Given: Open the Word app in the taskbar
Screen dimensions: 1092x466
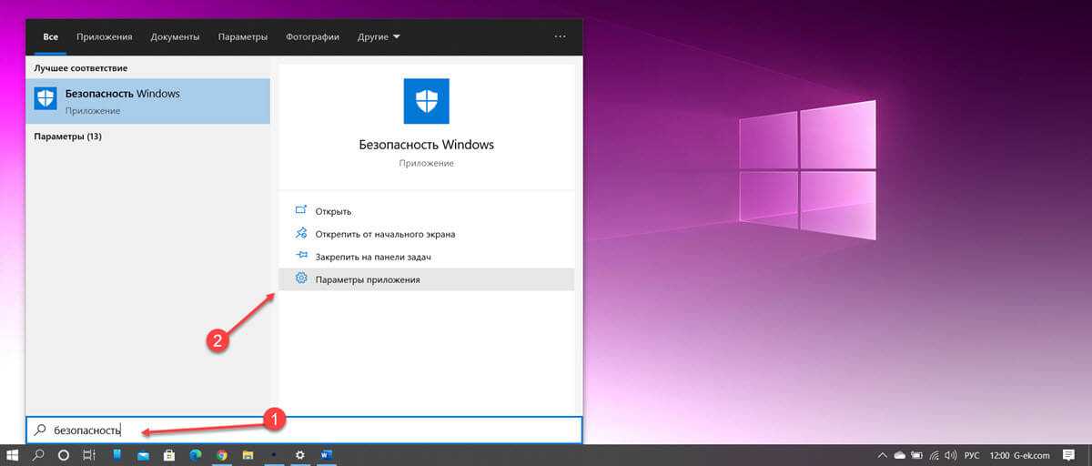Looking at the screenshot, I should [x=327, y=455].
